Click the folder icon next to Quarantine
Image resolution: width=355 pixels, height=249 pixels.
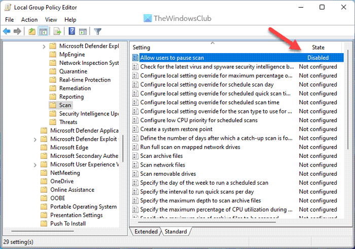coord(53,71)
